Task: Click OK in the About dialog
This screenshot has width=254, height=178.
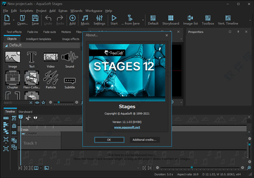Action: [x=109, y=140]
